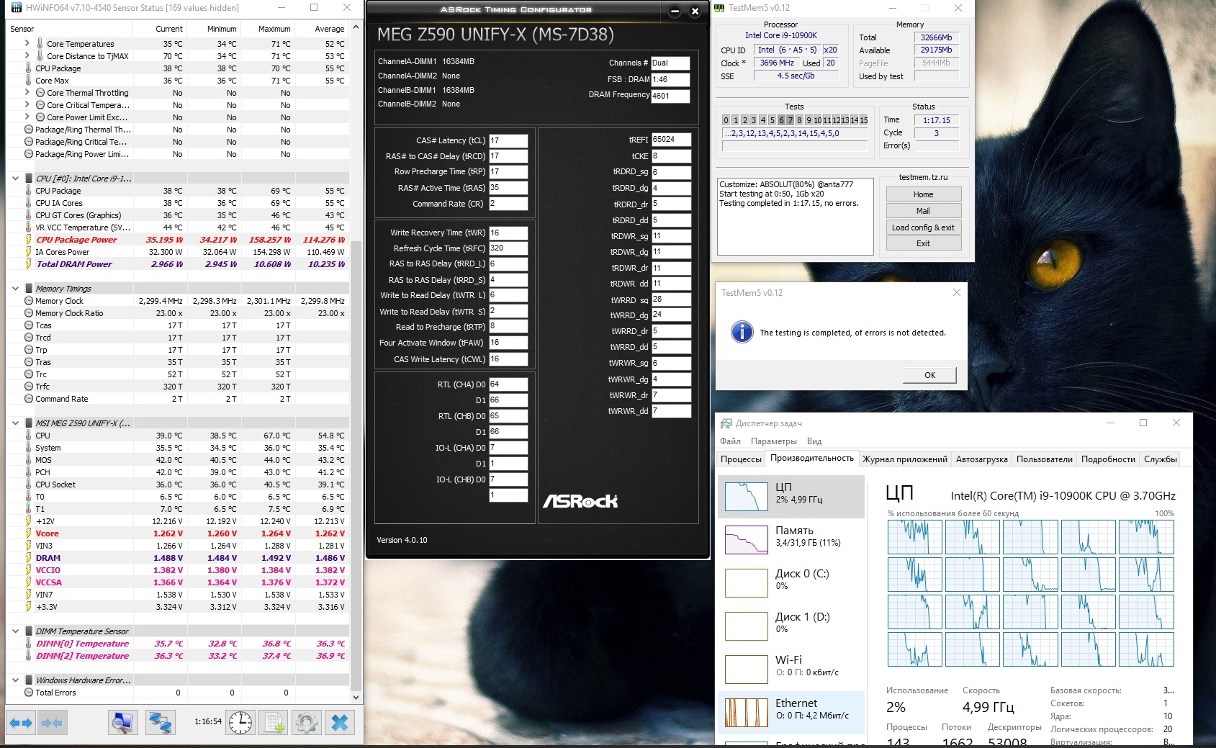The image size is (1216, 748).
Task: Click the ASRock logo in Timing Configurator
Action: pos(580,501)
